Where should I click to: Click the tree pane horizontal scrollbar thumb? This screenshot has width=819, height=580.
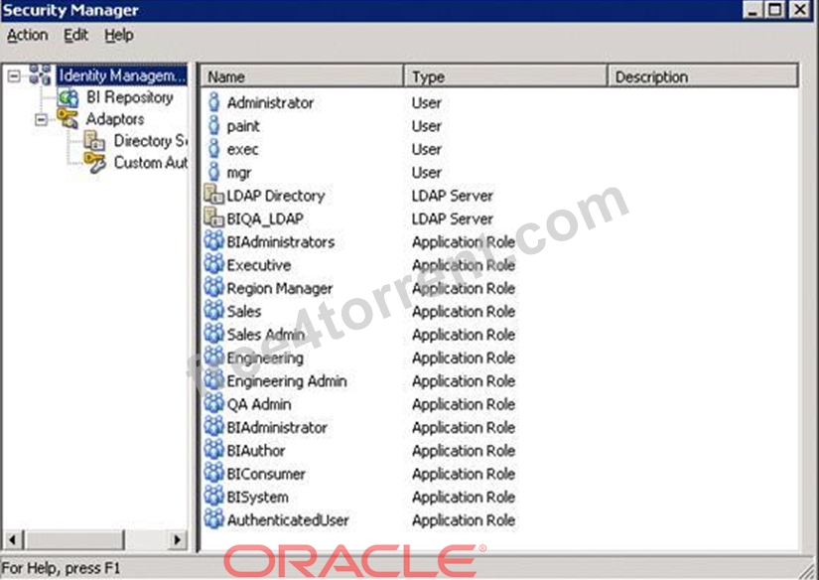tap(74, 539)
